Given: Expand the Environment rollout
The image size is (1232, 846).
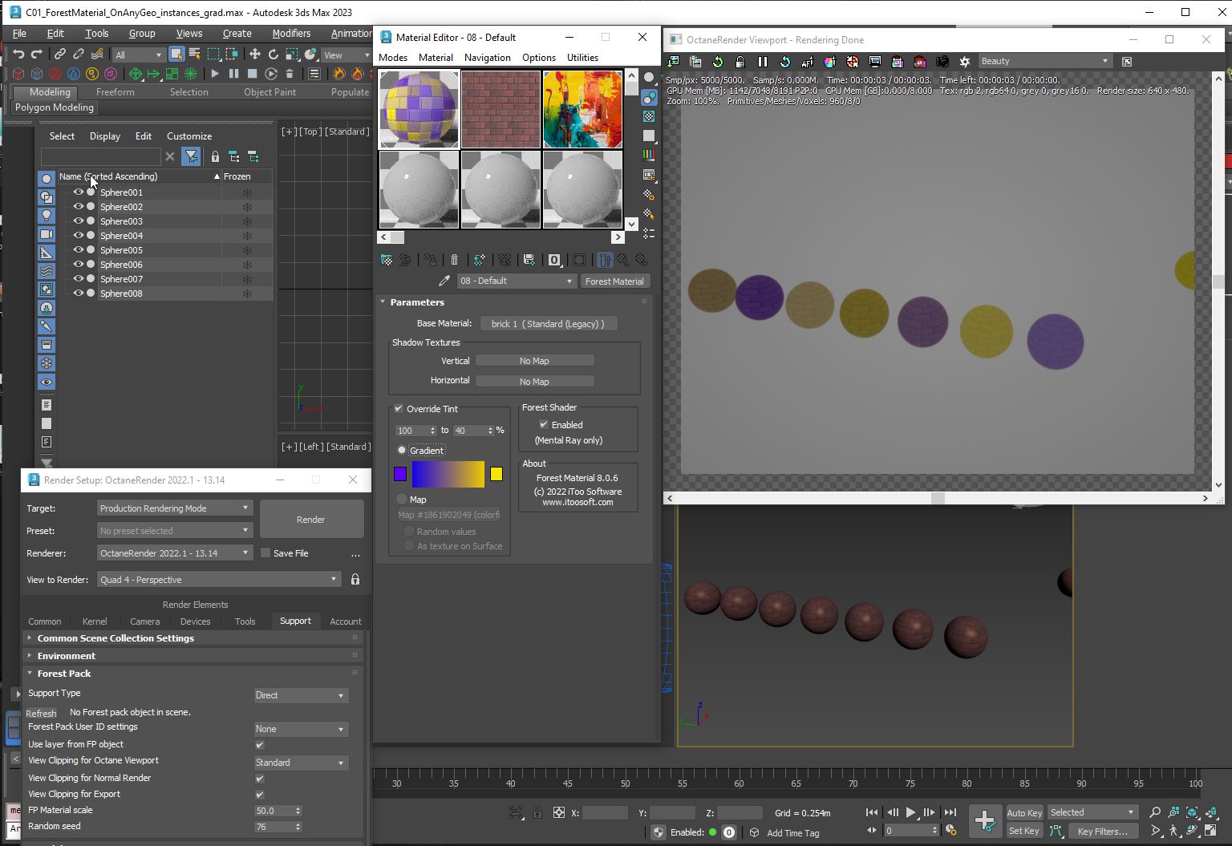Looking at the screenshot, I should (x=66, y=656).
